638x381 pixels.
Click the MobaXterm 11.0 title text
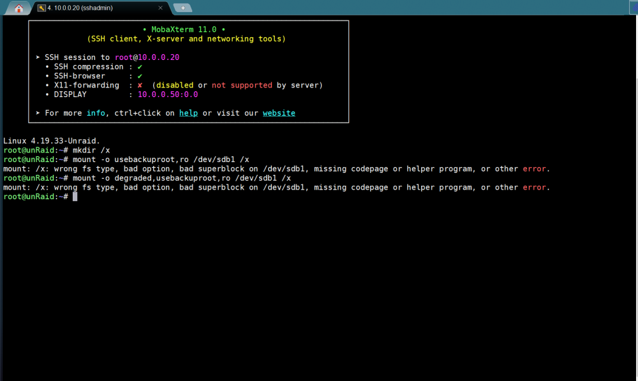click(184, 29)
